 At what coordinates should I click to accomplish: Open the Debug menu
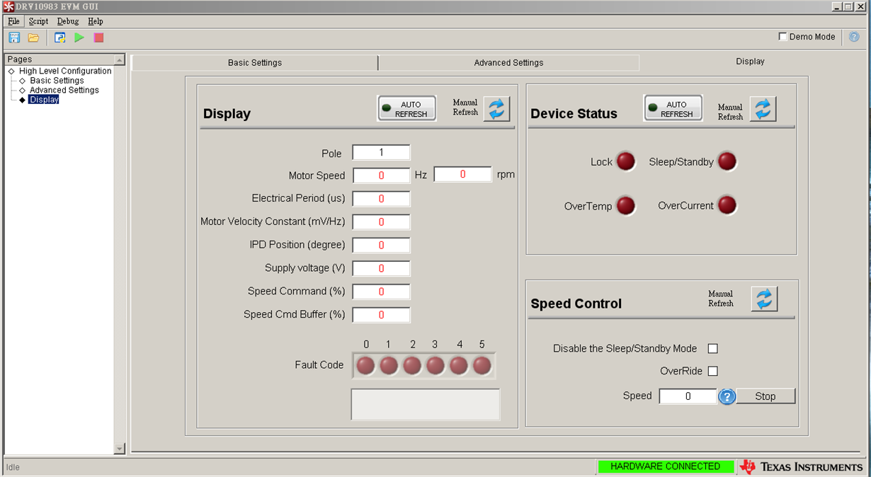click(68, 21)
